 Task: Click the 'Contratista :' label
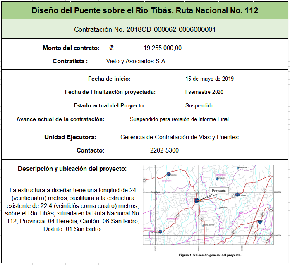(x=70, y=61)
